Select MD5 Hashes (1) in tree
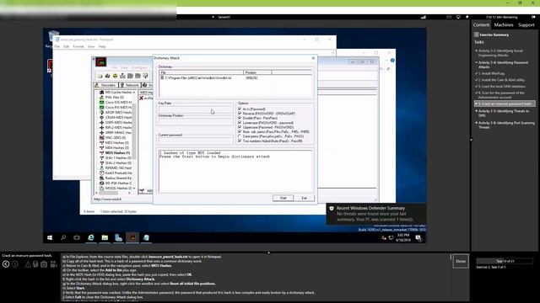Screen dimensions: 540x303 pos(115,153)
